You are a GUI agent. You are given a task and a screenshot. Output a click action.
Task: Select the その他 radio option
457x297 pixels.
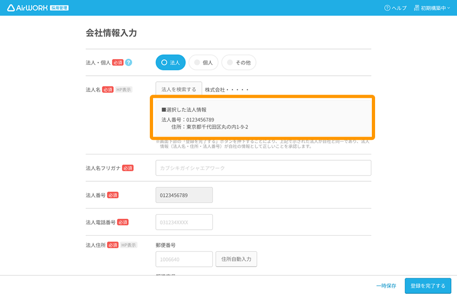[239, 62]
